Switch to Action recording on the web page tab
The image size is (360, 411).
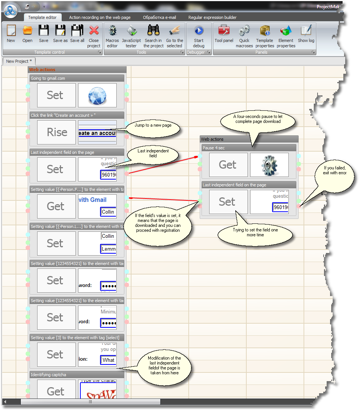100,17
